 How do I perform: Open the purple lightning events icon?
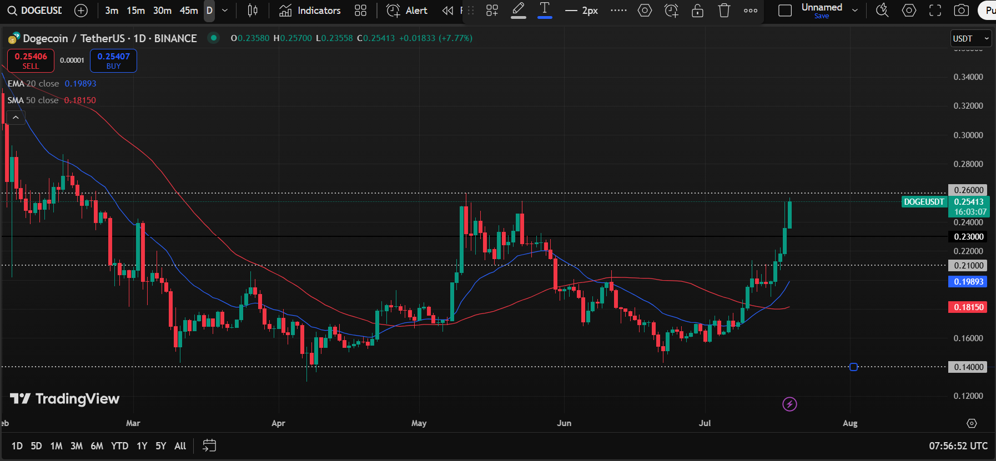[789, 404]
